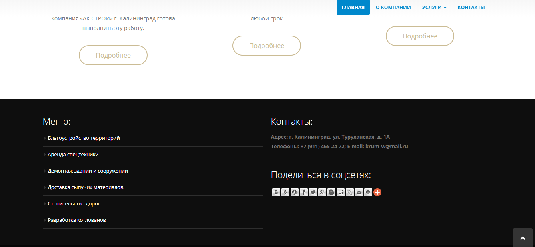Click the Поделиться в соцсетях: heading
535x247 pixels.
(321, 175)
